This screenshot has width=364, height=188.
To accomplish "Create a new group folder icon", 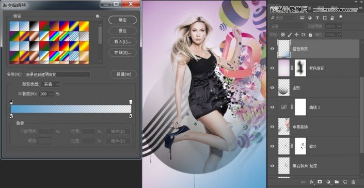I will (337, 182).
